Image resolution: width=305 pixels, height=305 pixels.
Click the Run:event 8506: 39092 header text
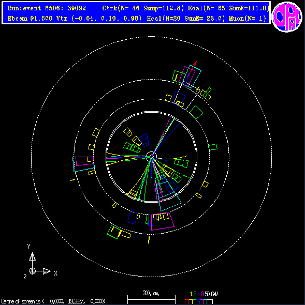pos(47,8)
